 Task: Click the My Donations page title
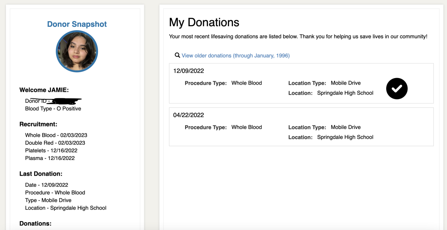click(204, 22)
